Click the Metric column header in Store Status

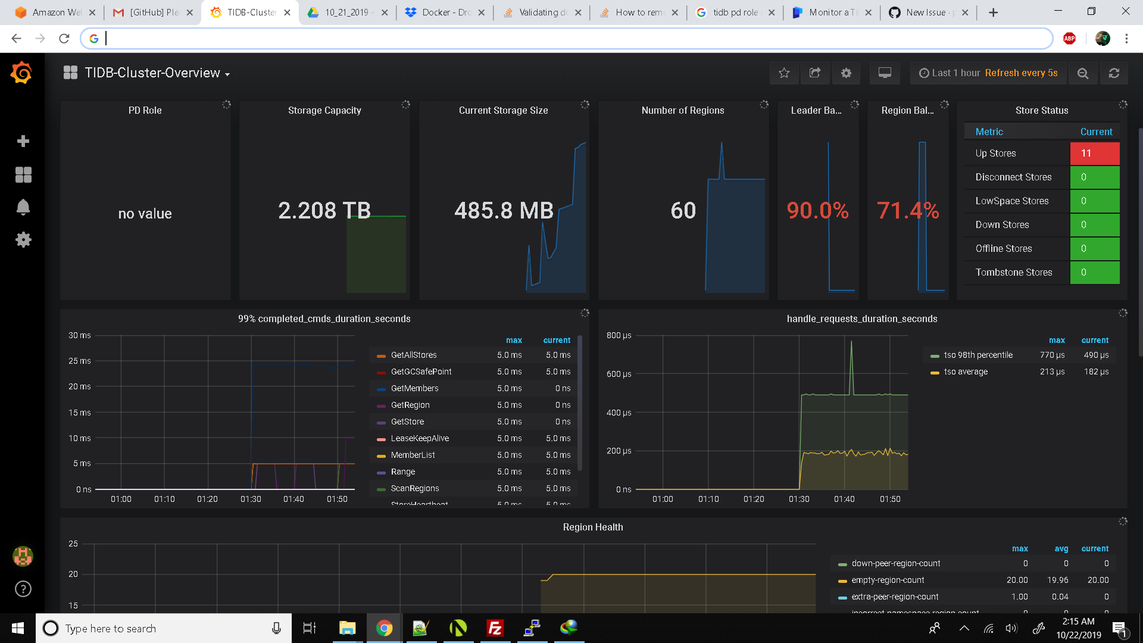coord(989,132)
